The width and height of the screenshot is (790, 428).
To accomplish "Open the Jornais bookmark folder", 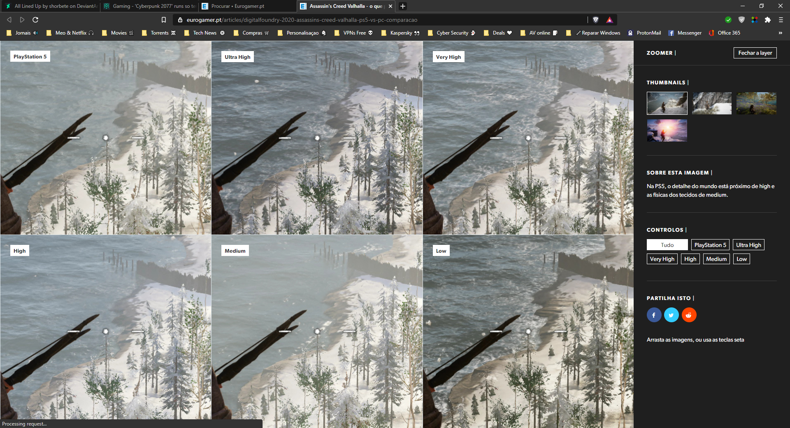I will pyautogui.click(x=22, y=33).
